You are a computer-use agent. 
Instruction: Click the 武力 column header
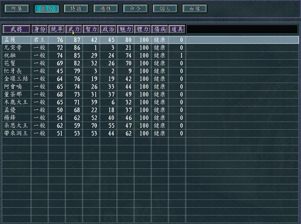74,29
